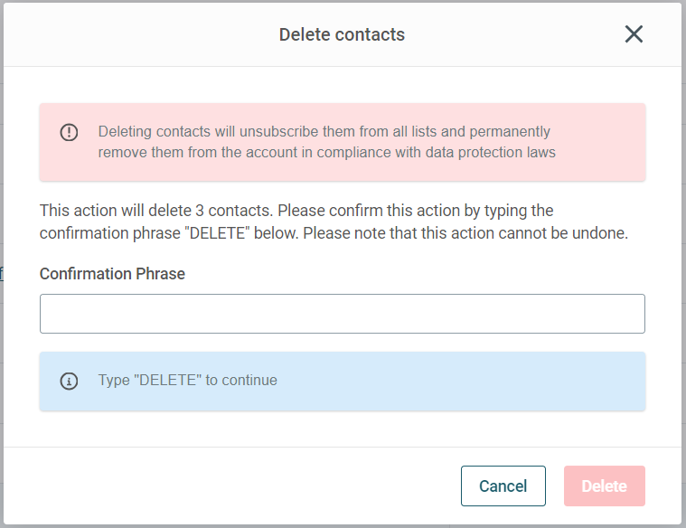
Task: Click the red Delete button
Action: pos(604,486)
